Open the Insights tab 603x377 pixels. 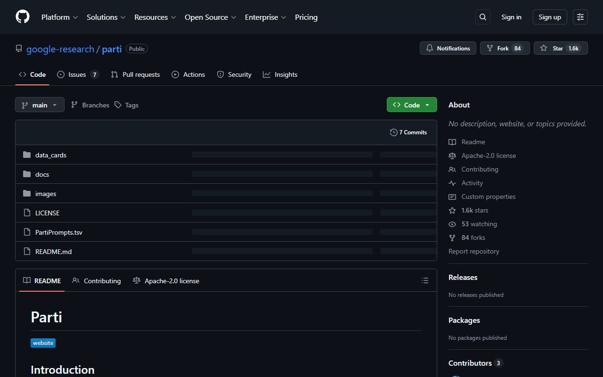pyautogui.click(x=280, y=74)
